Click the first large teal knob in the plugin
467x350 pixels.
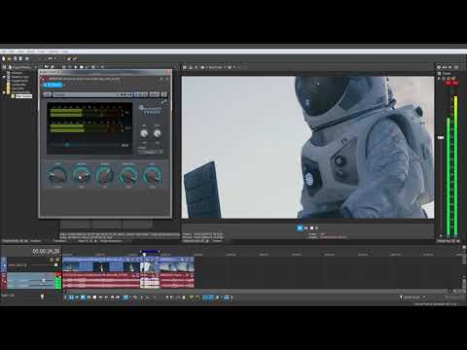click(57, 175)
